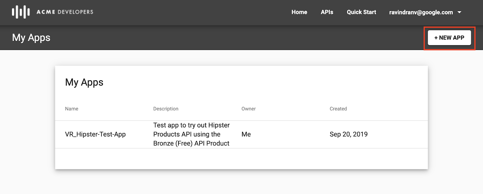
Task: Click My Apps heading inside white card
Action: tap(84, 83)
